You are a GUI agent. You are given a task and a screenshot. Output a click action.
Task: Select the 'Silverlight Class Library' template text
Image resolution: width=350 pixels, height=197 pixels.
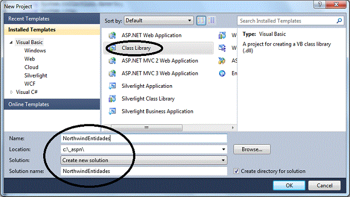tap(148, 98)
